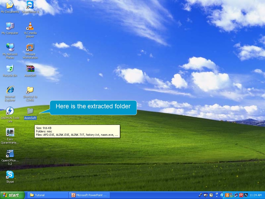
Task: Select the OpenOffice 3.2 shortcut
Action: pyautogui.click(x=10, y=157)
